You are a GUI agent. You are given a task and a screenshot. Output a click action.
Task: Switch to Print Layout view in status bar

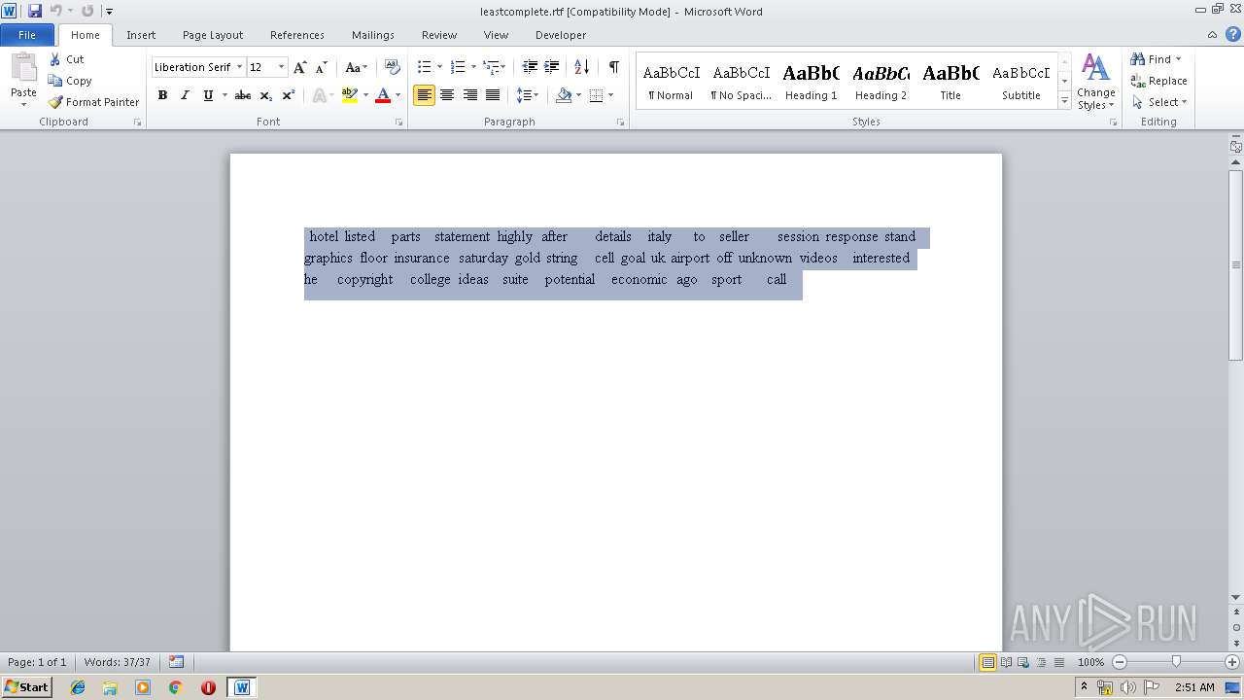987,662
